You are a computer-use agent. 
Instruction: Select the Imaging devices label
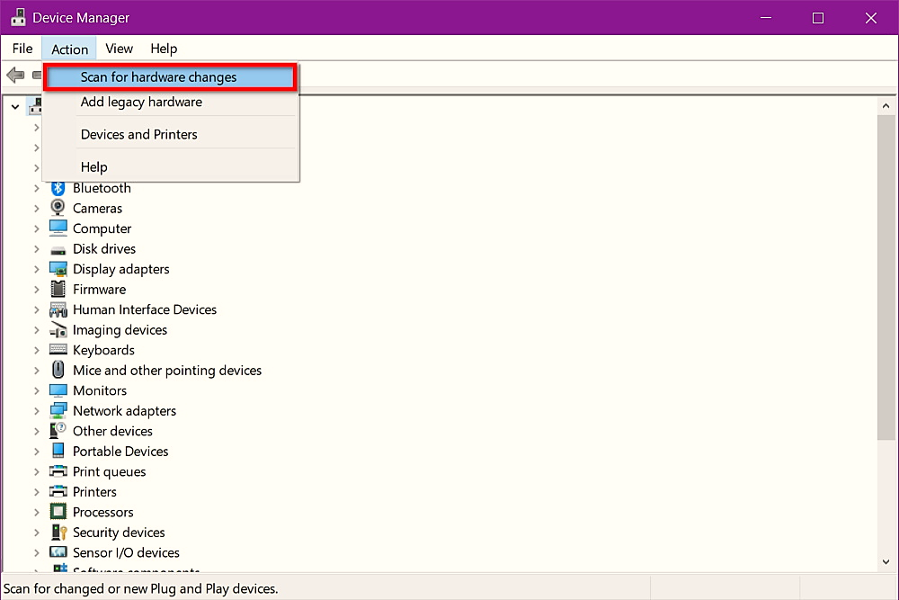pyautogui.click(x=120, y=330)
